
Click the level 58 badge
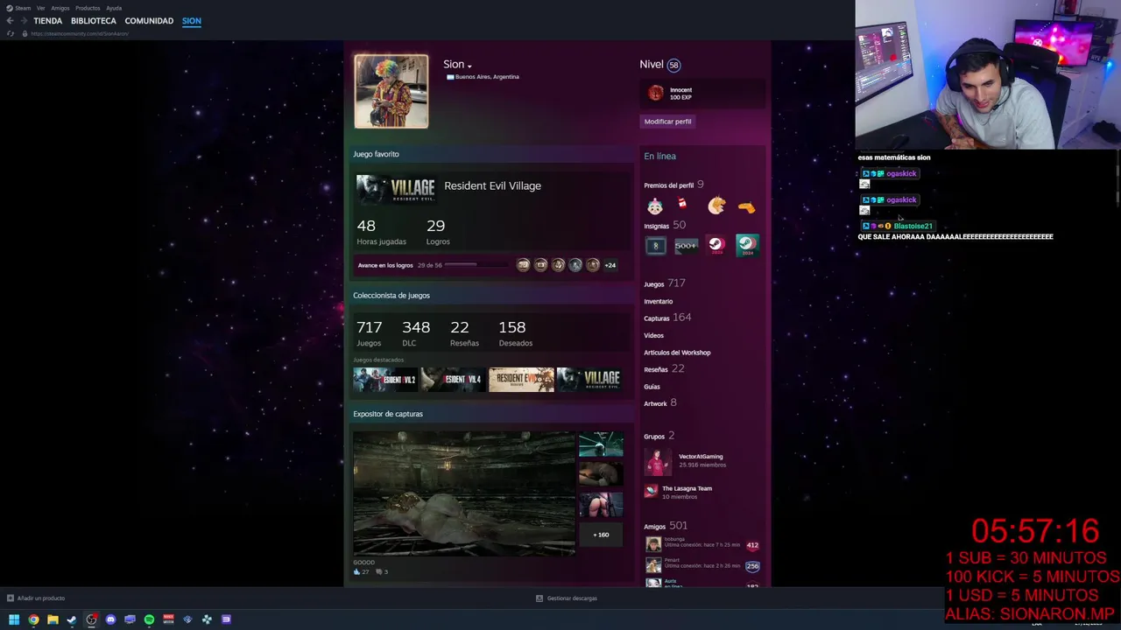[673, 65]
